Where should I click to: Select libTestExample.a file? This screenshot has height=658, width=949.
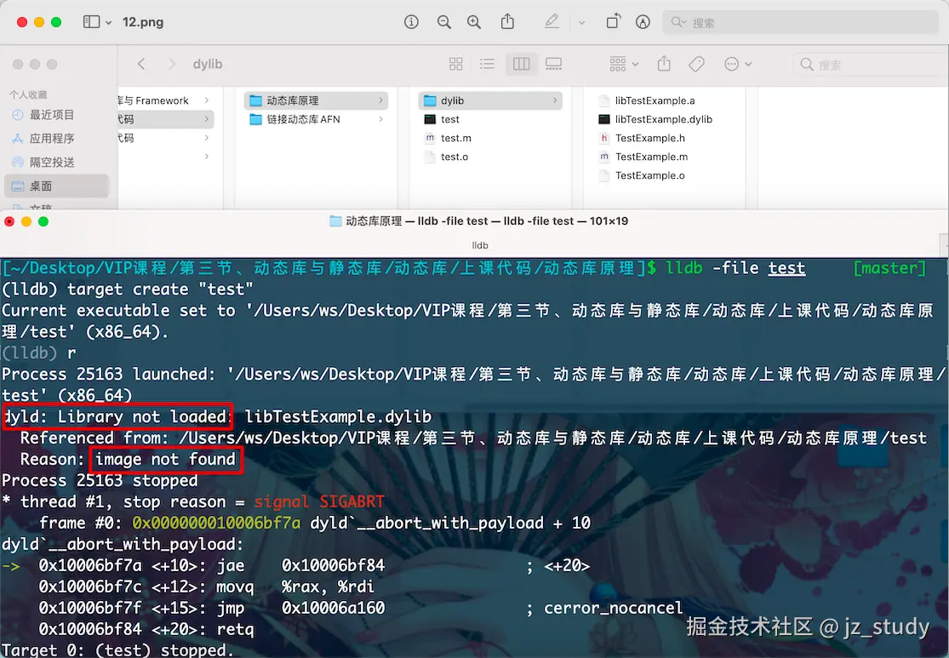point(655,100)
